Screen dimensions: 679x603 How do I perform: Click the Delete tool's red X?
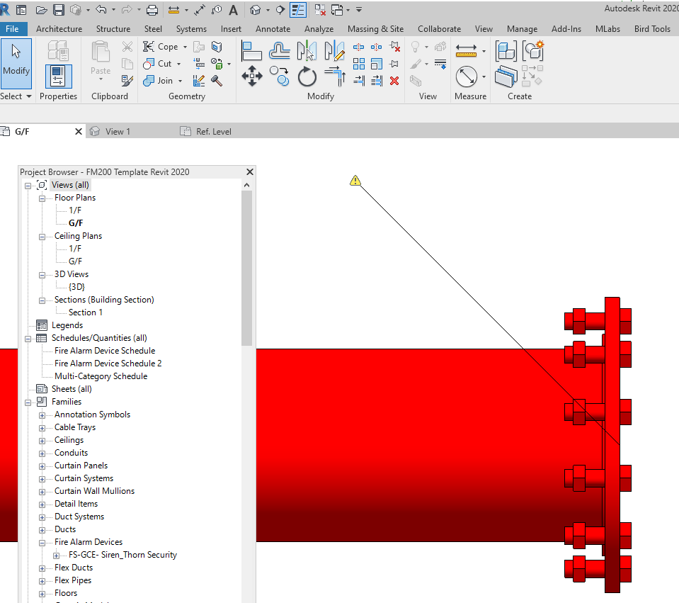click(394, 80)
